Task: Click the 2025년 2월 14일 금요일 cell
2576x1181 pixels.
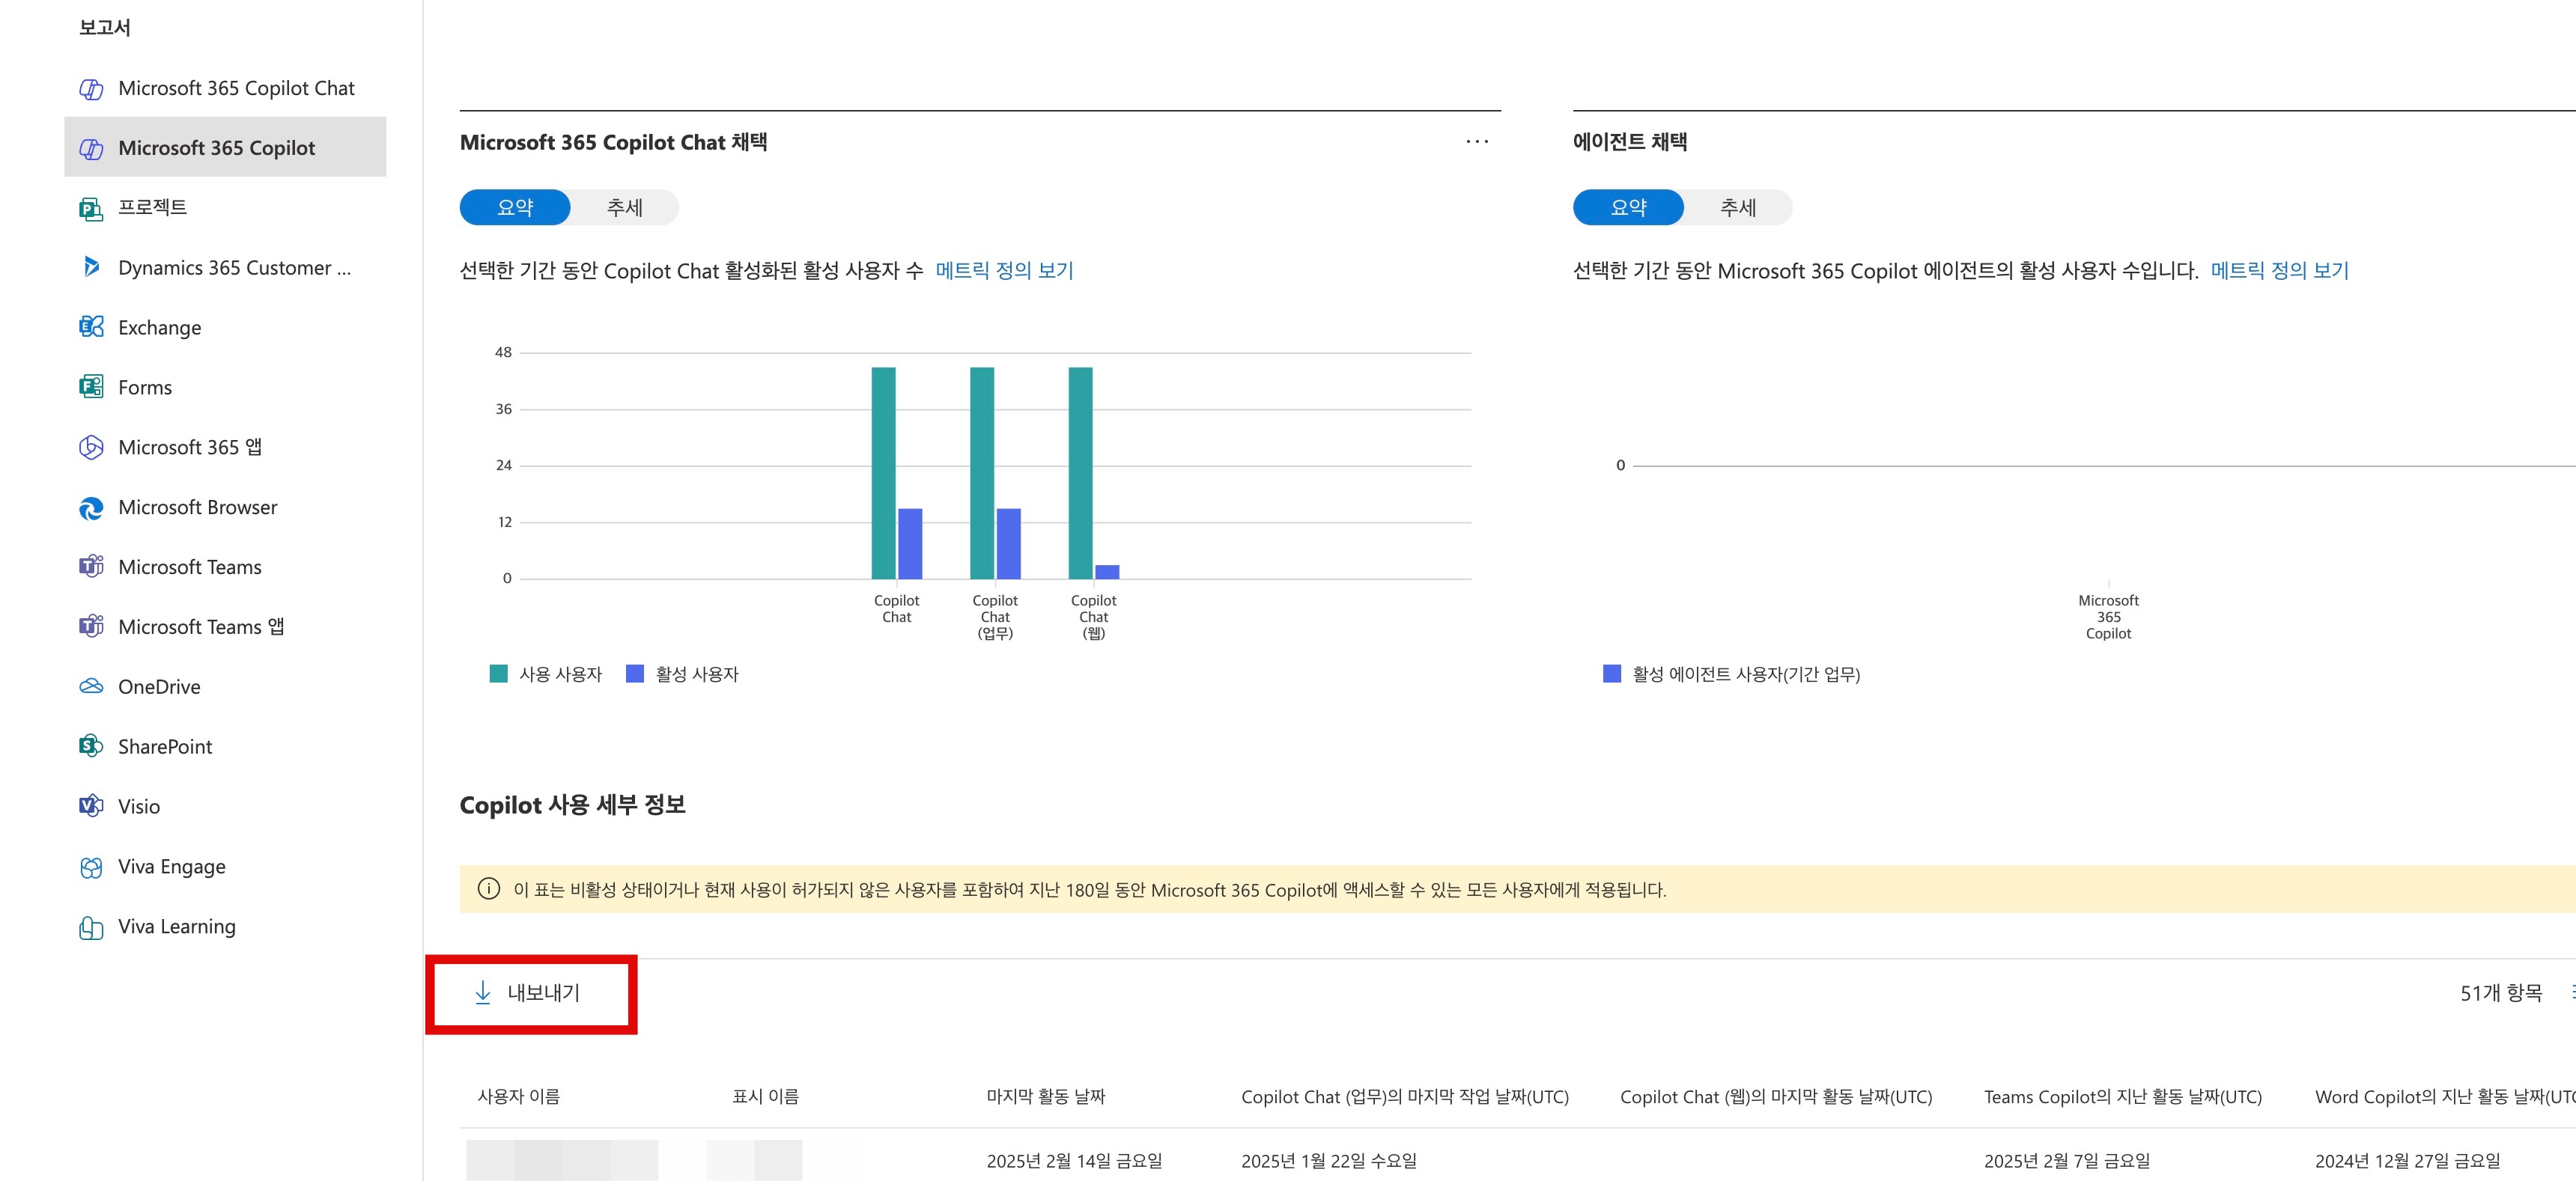Action: (1074, 1161)
